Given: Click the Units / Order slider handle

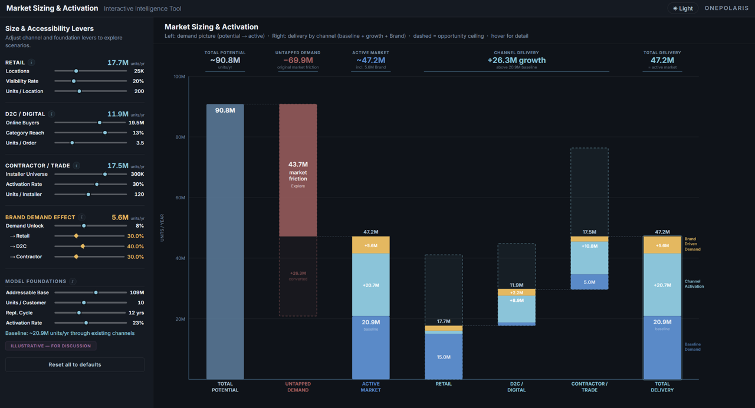Looking at the screenshot, I should pos(72,143).
